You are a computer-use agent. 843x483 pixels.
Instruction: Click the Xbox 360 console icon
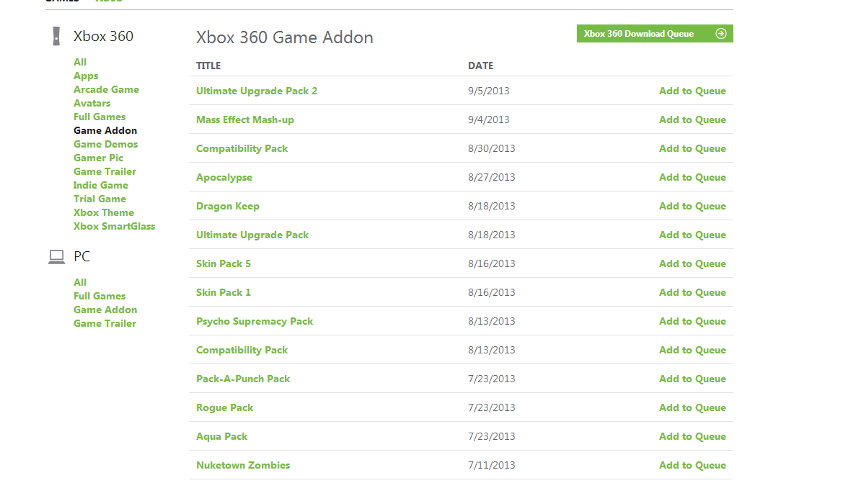(x=56, y=36)
